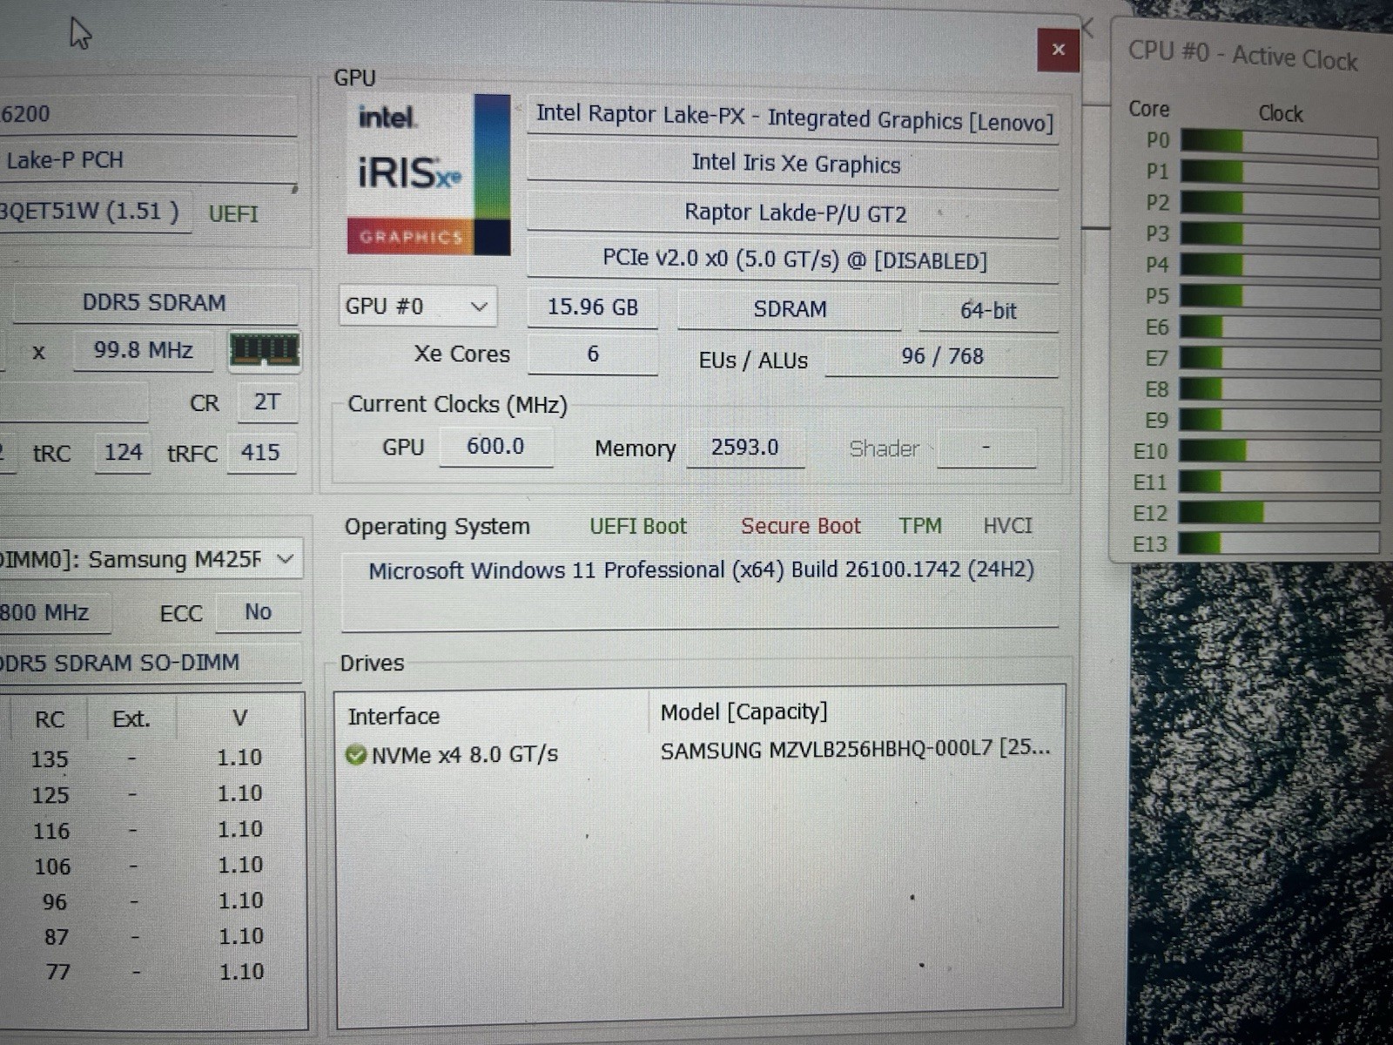Click the Secure Boot status label
Image resolution: width=1393 pixels, height=1045 pixels.
coord(800,526)
